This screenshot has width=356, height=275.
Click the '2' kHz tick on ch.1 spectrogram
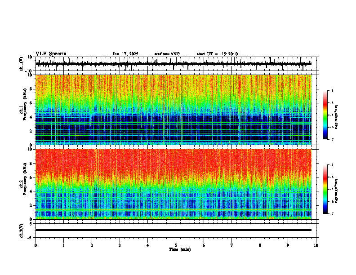[x=31, y=131]
